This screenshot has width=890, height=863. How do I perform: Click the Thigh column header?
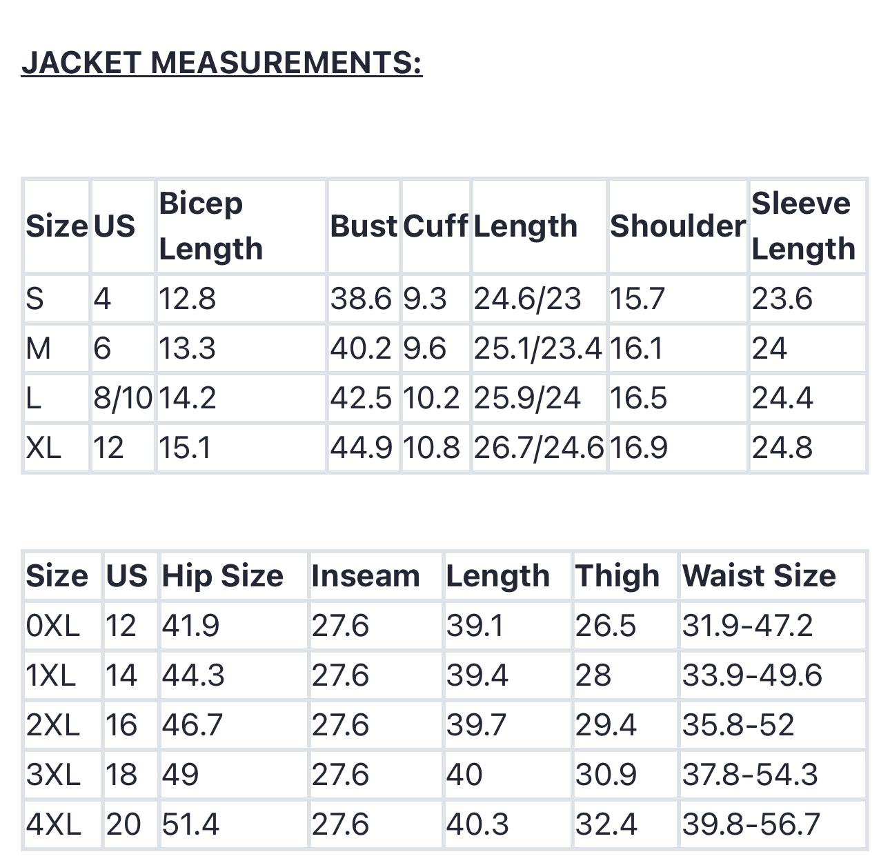point(617,576)
